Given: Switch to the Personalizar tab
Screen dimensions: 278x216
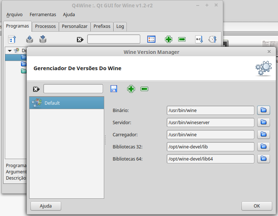Looking at the screenshot, I should point(75,26).
